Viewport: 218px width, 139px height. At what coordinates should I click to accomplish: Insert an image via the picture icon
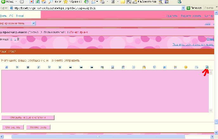(112, 67)
